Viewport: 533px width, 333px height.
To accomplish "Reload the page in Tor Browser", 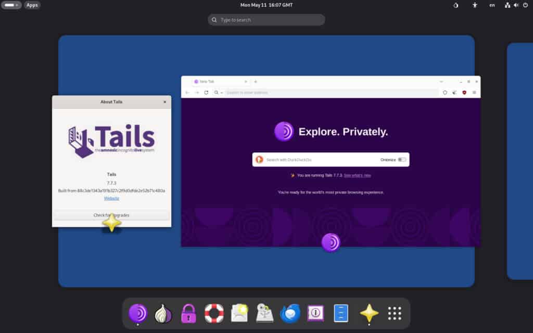I will 206,93.
